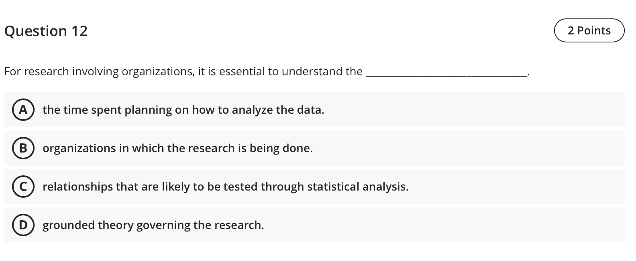
Task: Choose 'organizations in which the research is being done'
Action: [x=178, y=148]
